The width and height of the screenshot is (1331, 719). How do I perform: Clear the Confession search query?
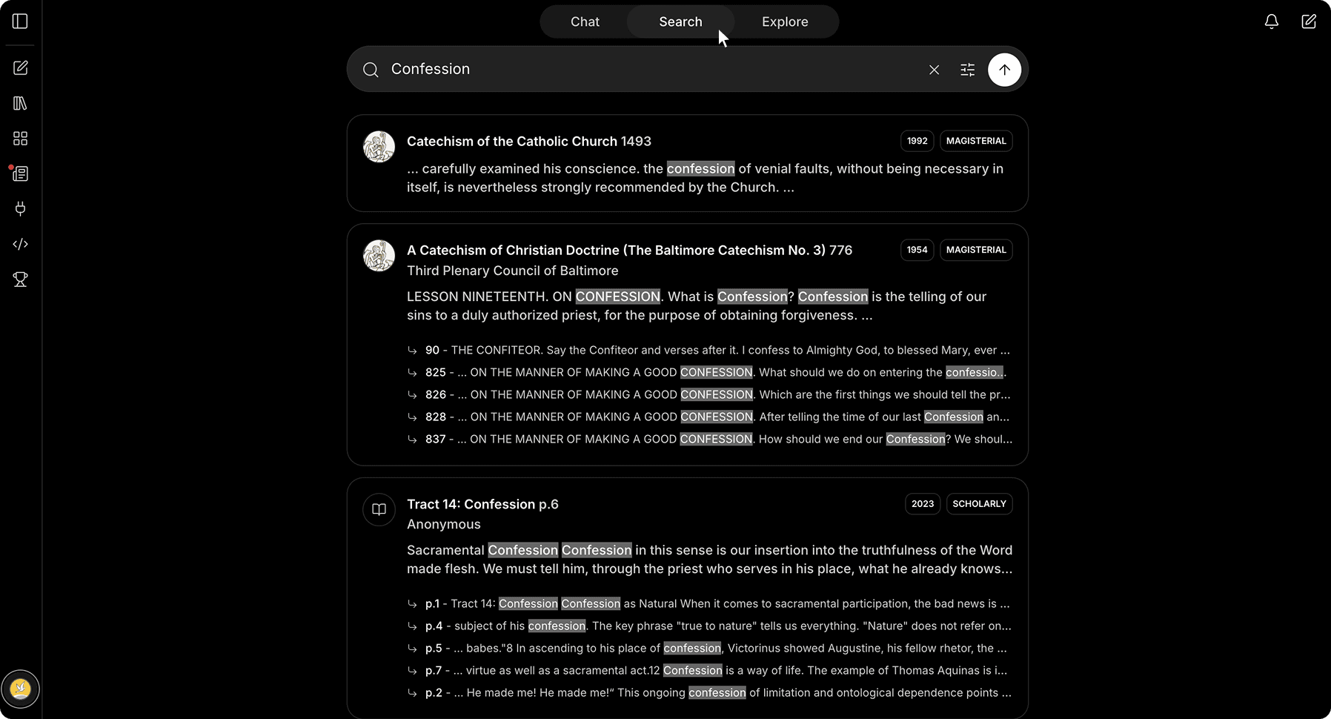tap(934, 70)
